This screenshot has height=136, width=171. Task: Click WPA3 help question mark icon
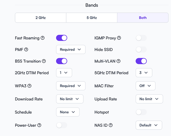(x=29, y=86)
